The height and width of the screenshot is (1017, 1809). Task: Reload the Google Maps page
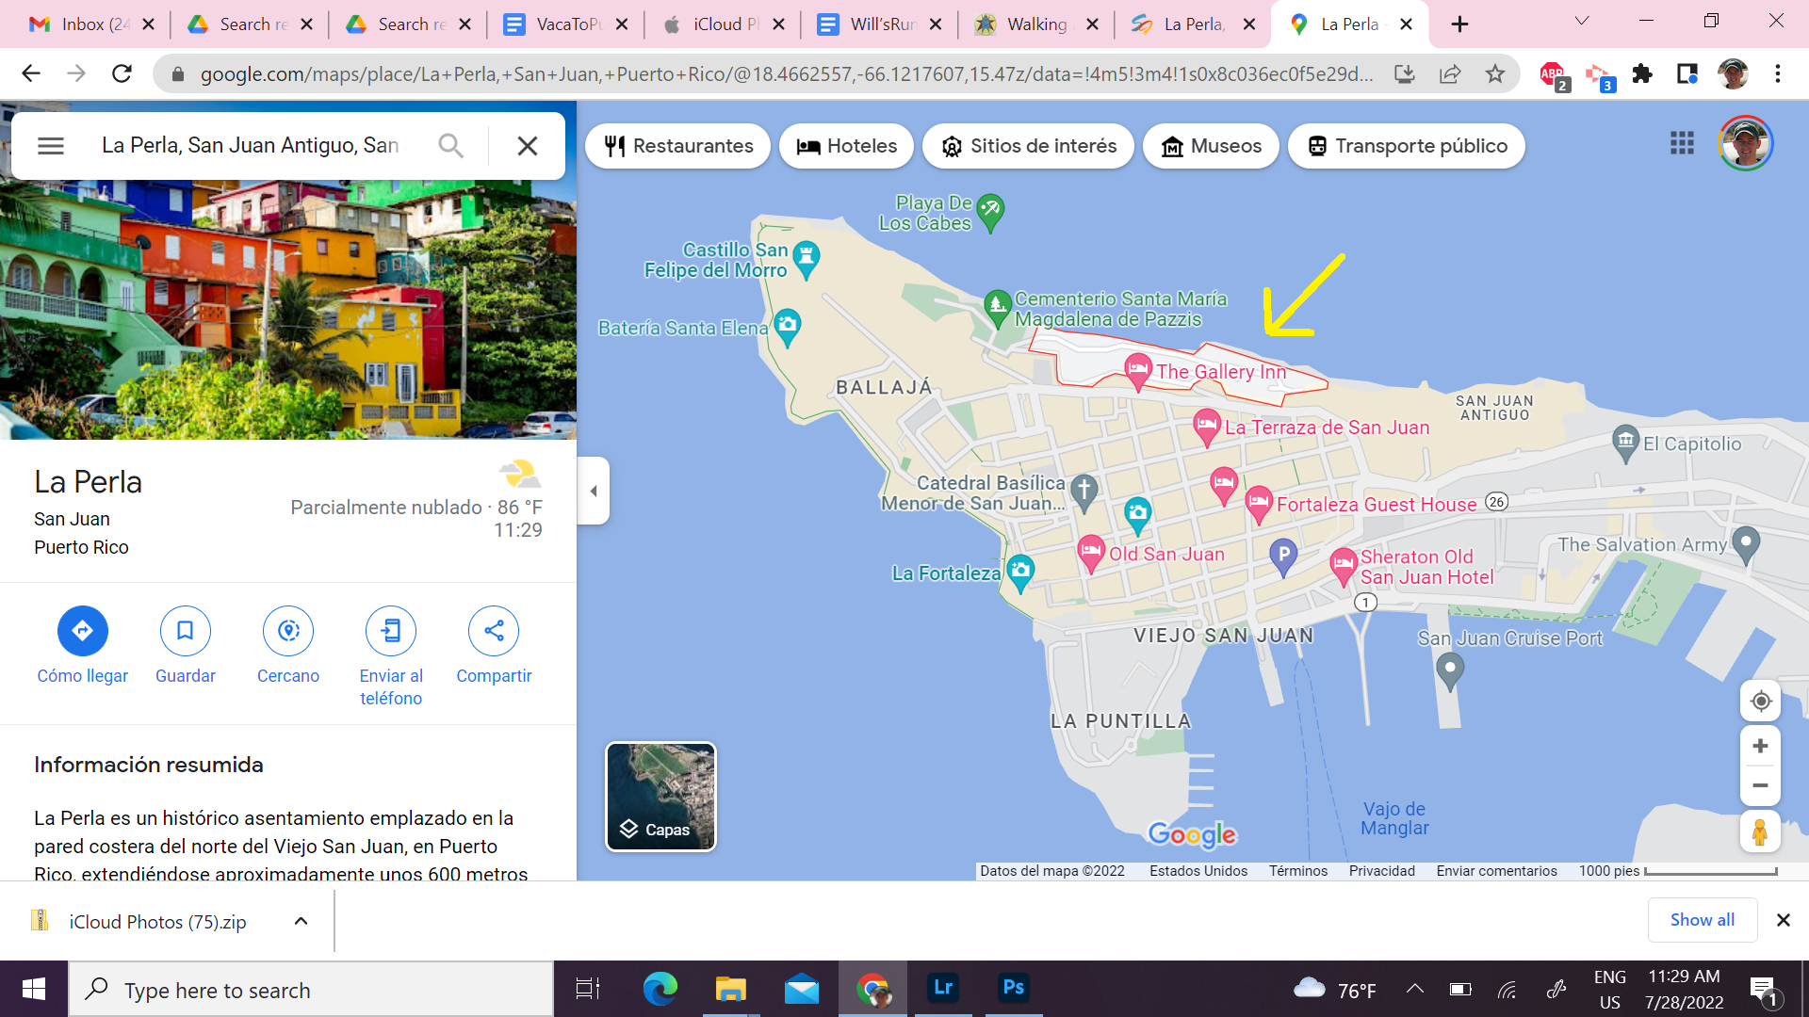click(122, 73)
